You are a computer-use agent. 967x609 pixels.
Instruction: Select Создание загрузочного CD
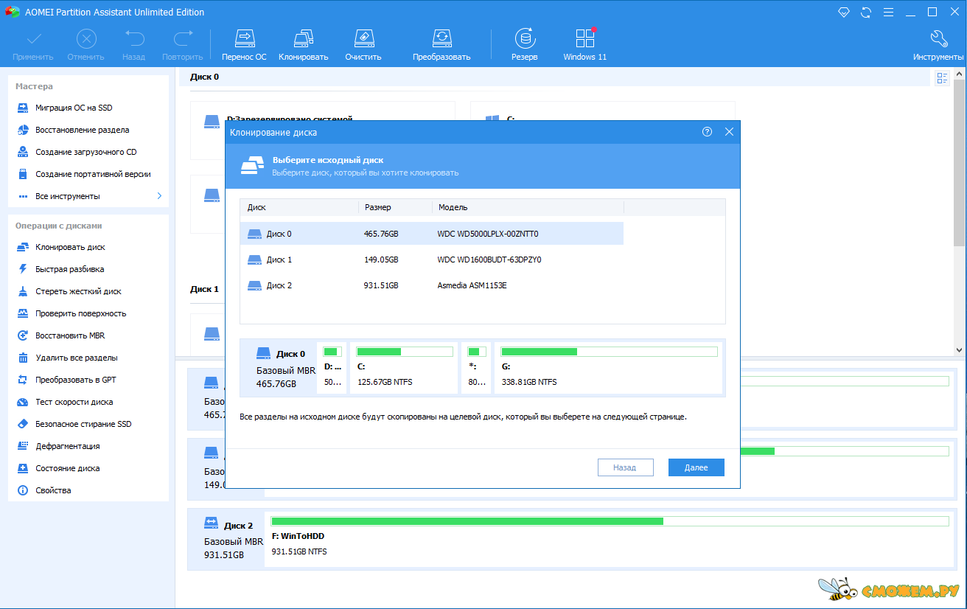click(85, 152)
